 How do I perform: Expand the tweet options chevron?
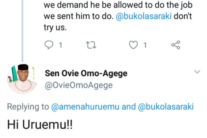(x=197, y=72)
